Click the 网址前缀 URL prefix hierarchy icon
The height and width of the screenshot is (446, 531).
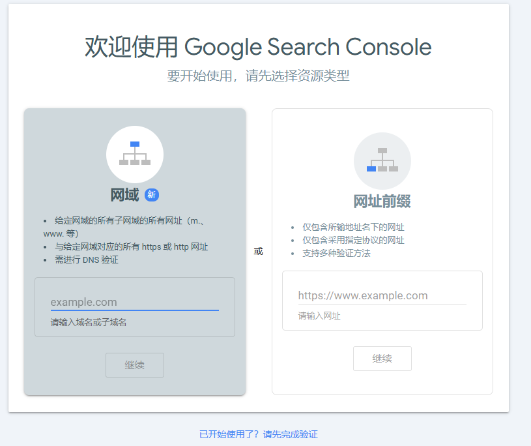tap(382, 160)
